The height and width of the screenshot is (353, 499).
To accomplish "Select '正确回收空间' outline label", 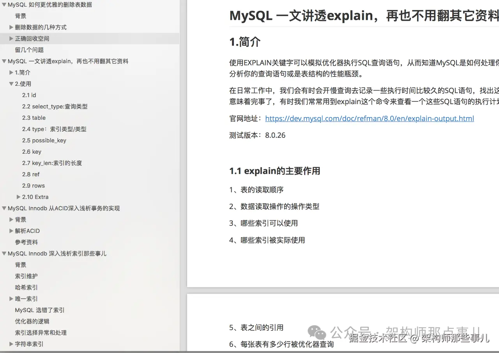I will pyautogui.click(x=32, y=39).
